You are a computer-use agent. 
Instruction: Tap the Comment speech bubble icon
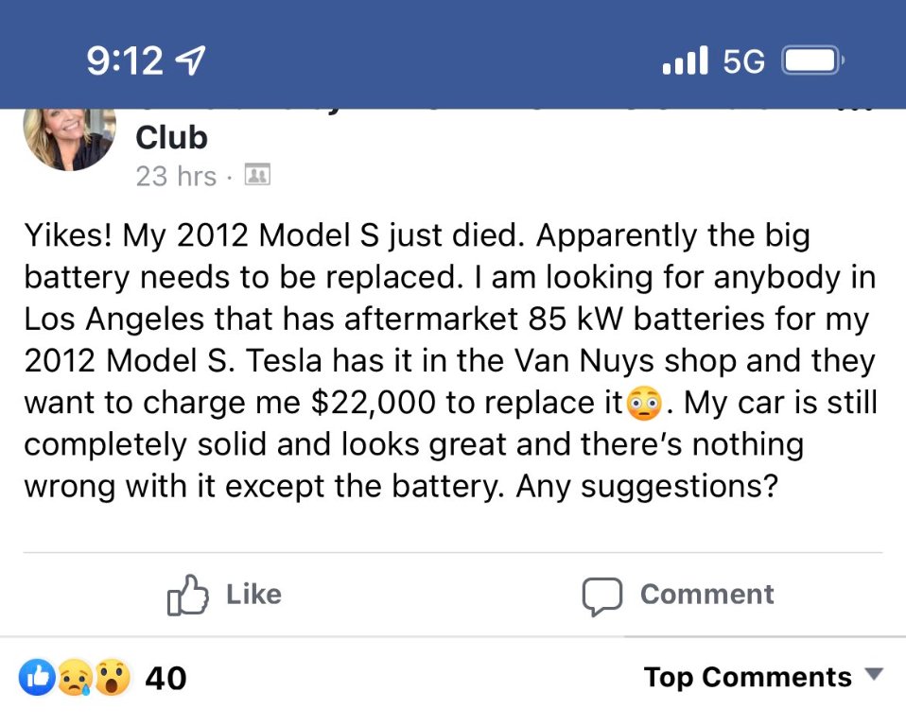[x=602, y=596]
